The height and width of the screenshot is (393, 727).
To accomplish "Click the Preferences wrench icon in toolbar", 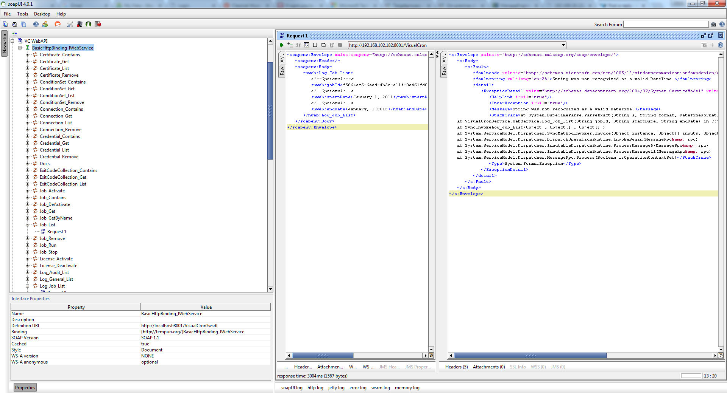I will click(70, 24).
